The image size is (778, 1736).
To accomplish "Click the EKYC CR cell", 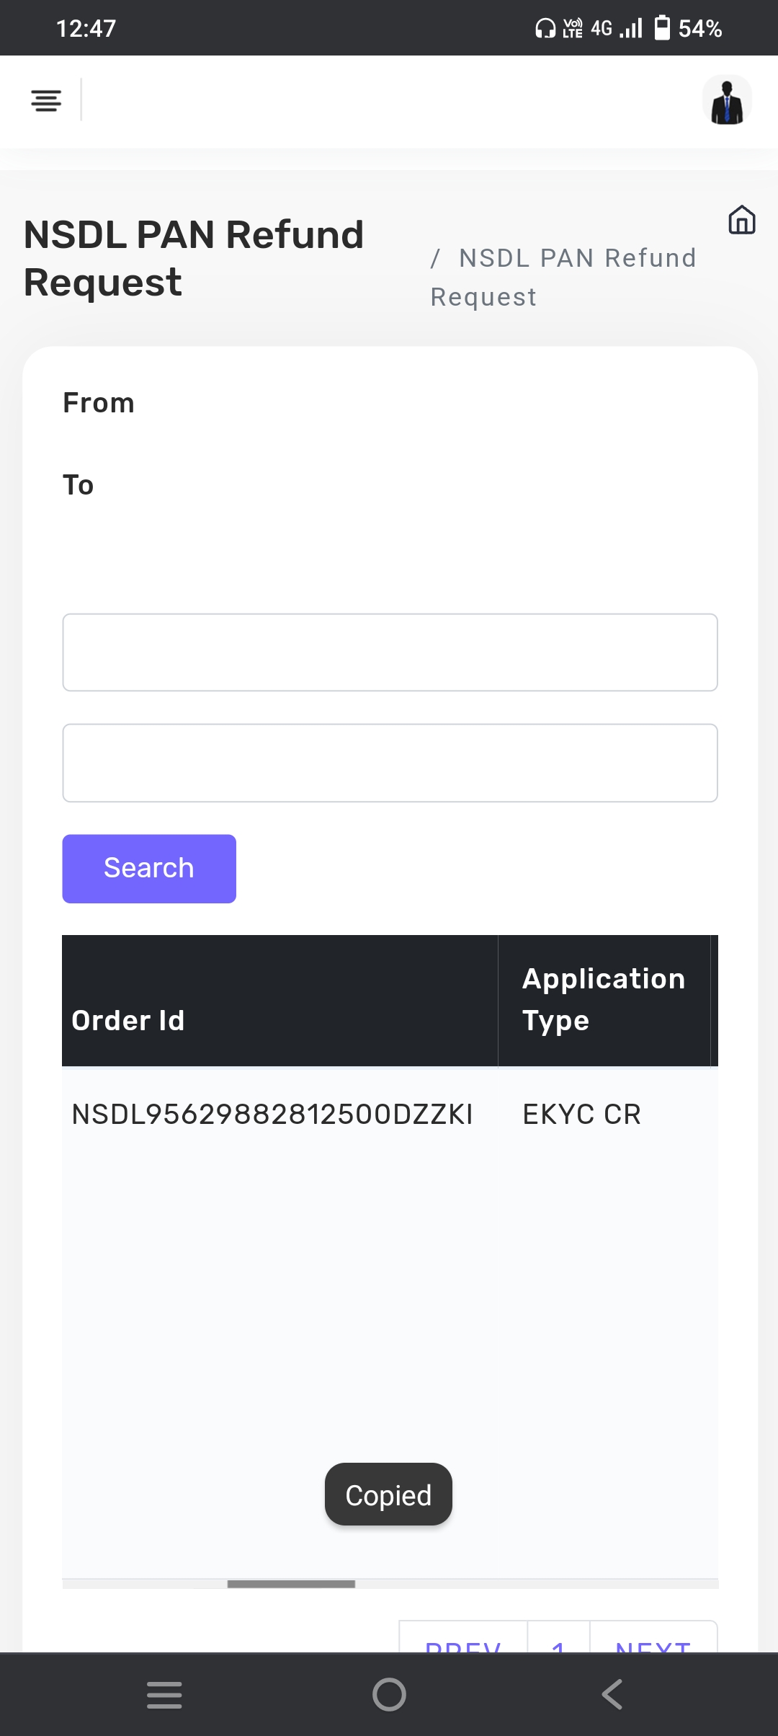I will [x=581, y=1115].
